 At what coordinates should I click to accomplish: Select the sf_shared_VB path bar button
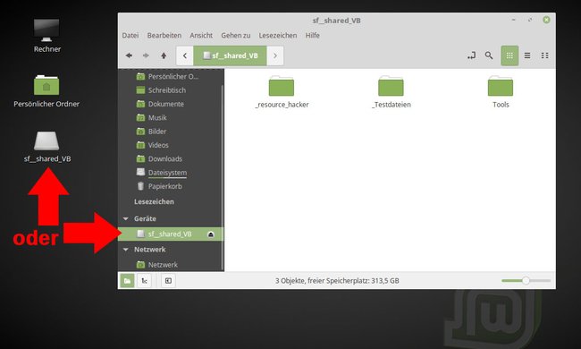coord(230,55)
